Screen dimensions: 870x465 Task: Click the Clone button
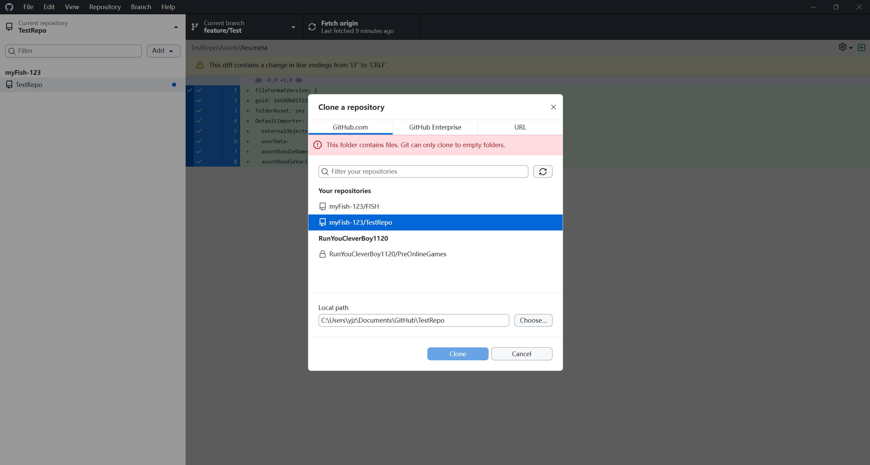(458, 354)
